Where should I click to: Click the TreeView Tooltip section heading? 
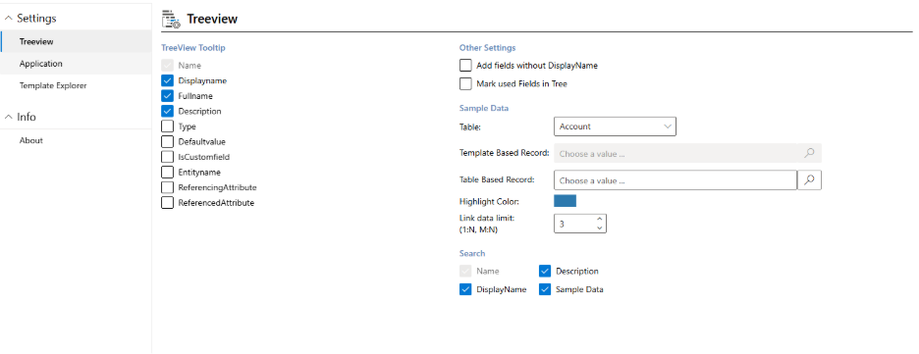click(x=193, y=48)
